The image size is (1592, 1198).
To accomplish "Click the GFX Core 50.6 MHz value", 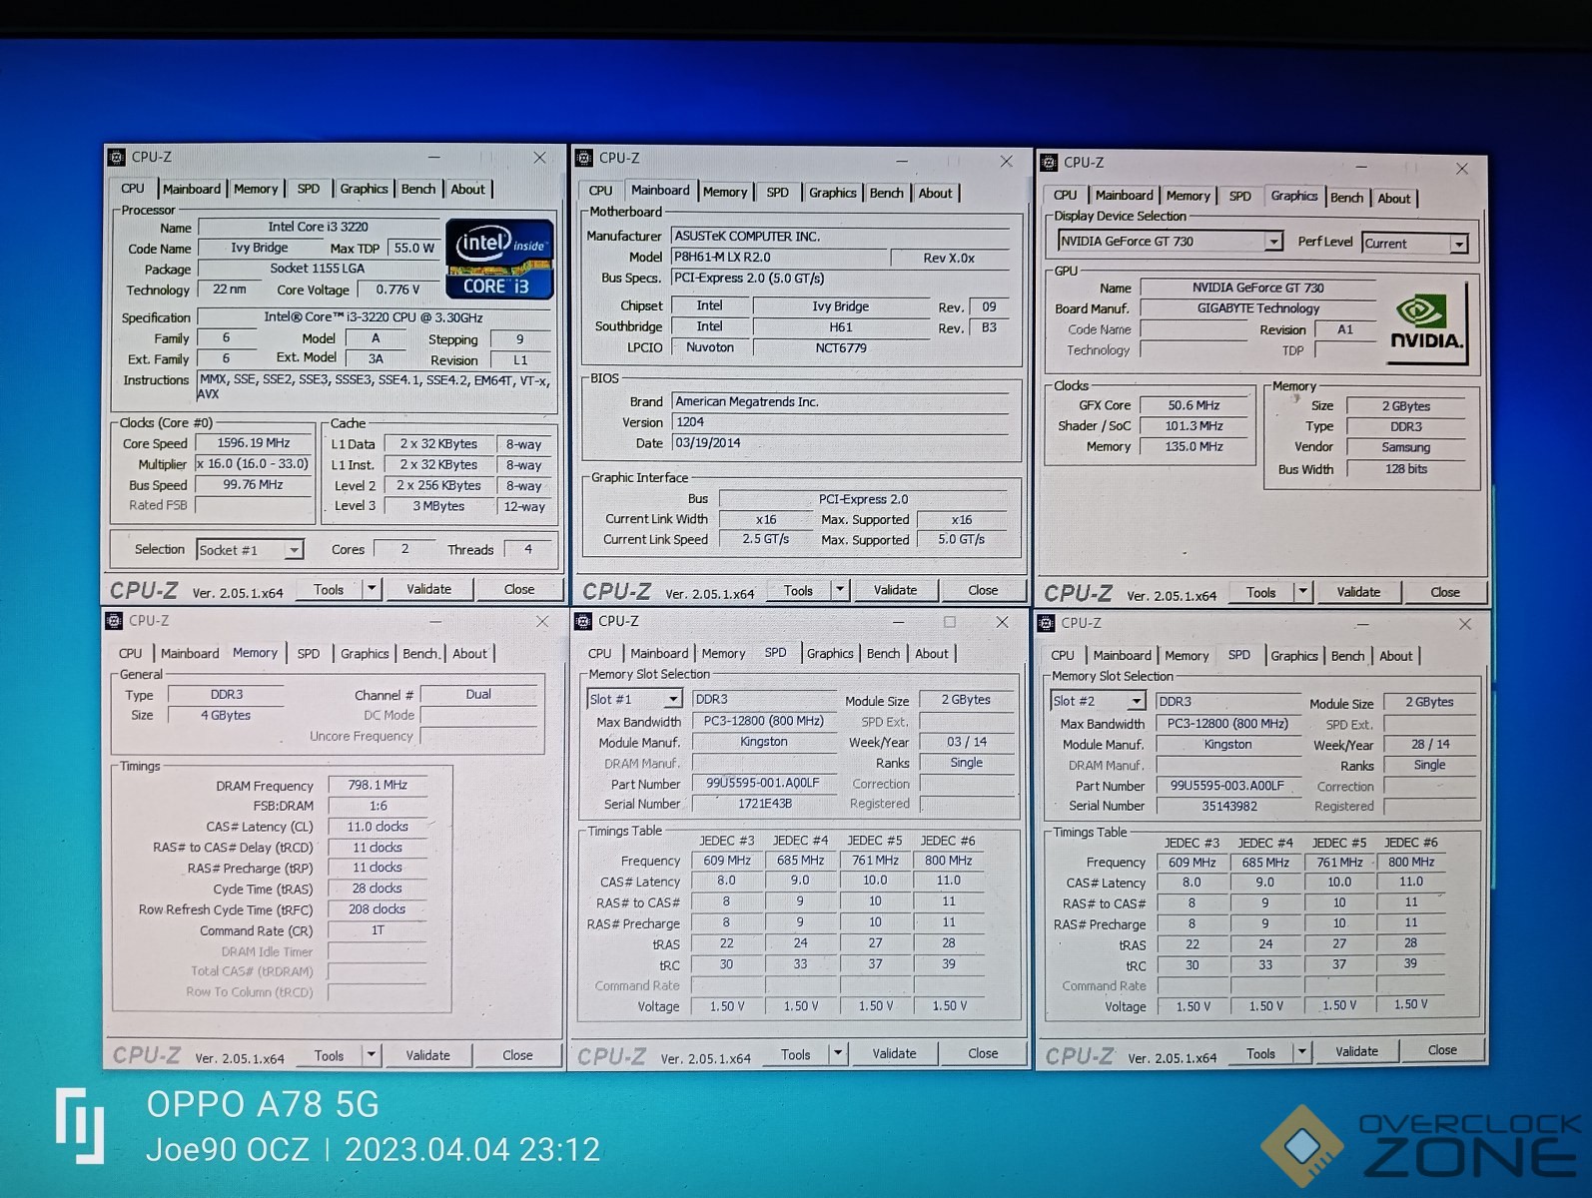I will (x=1194, y=405).
